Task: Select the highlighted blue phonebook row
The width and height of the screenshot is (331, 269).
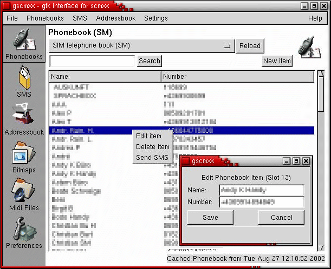Action: pyautogui.click(x=181, y=131)
